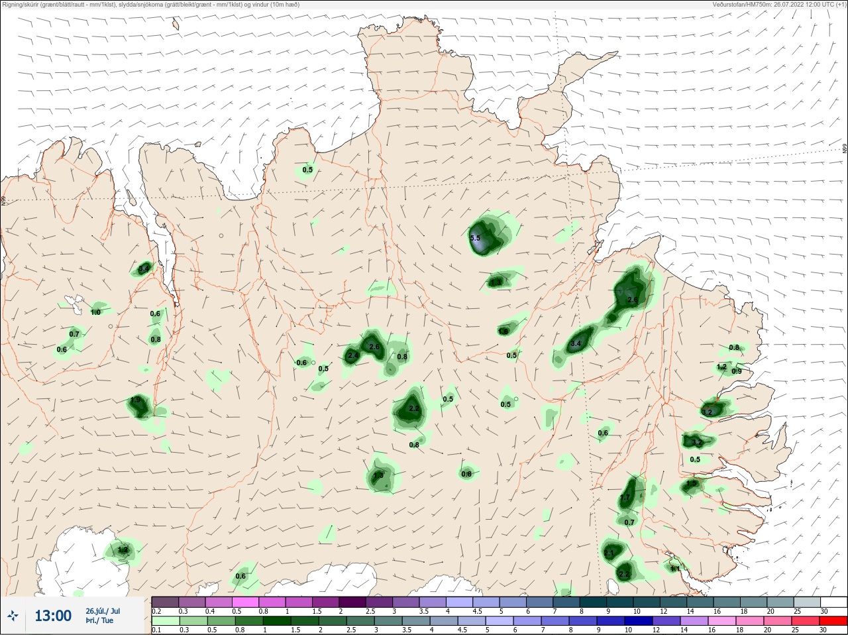
Task: Click the wind rose icon beside the time
Action: 13,616
